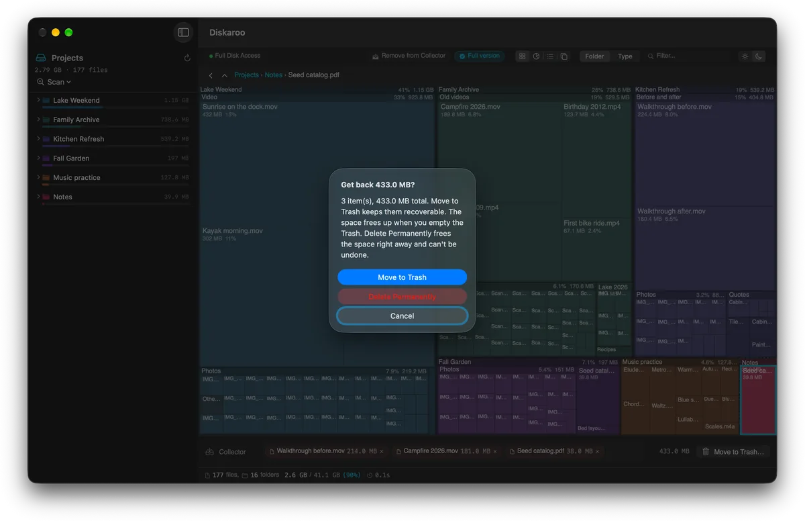Switch to treemap grid view icon
805x521 pixels.
point(523,56)
